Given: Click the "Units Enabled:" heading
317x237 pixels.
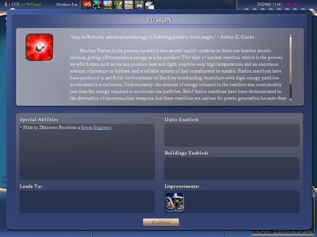Looking at the screenshot, I should point(182,120).
